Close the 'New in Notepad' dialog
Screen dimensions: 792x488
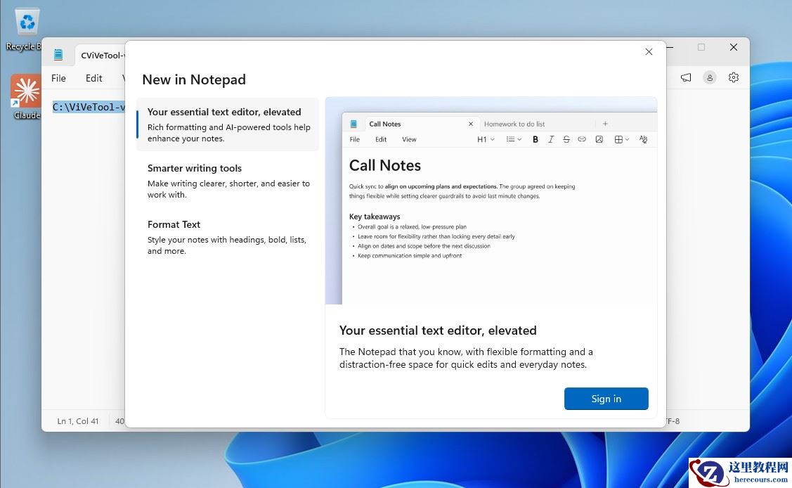tap(649, 51)
